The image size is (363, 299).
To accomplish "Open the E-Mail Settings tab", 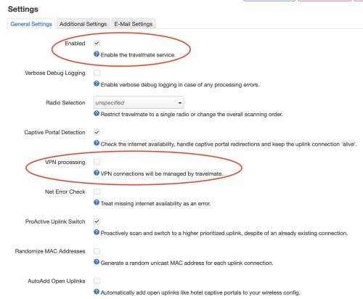I will (134, 24).
